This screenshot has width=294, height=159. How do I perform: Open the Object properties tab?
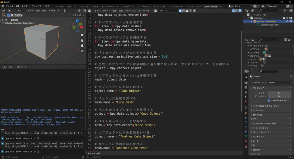[246, 113]
